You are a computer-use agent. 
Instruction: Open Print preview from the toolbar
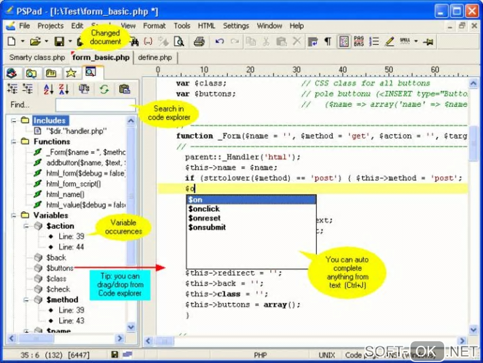(x=179, y=41)
